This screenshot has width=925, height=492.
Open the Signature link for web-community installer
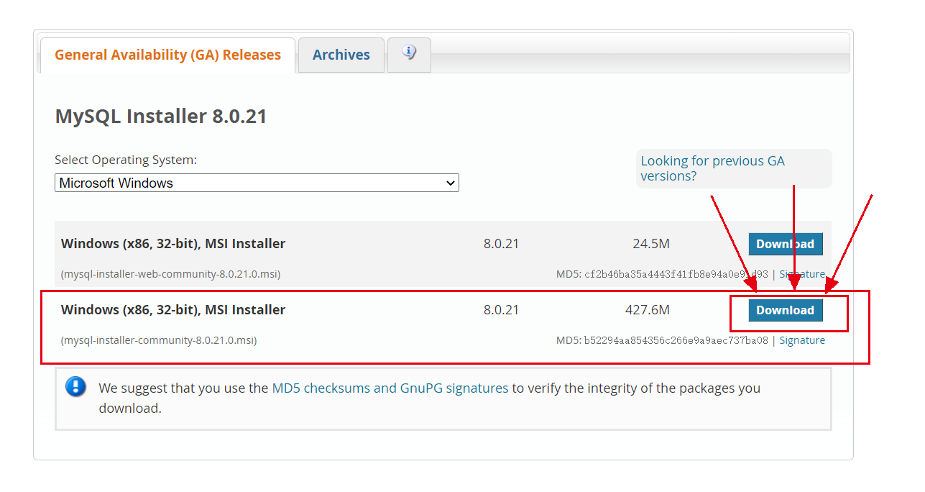802,274
